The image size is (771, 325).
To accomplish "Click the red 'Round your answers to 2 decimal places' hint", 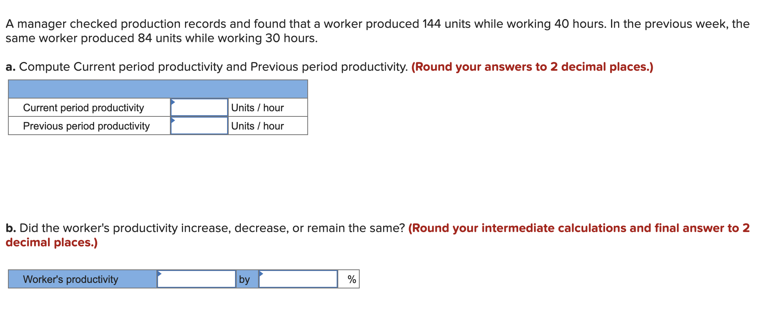I will coord(532,67).
